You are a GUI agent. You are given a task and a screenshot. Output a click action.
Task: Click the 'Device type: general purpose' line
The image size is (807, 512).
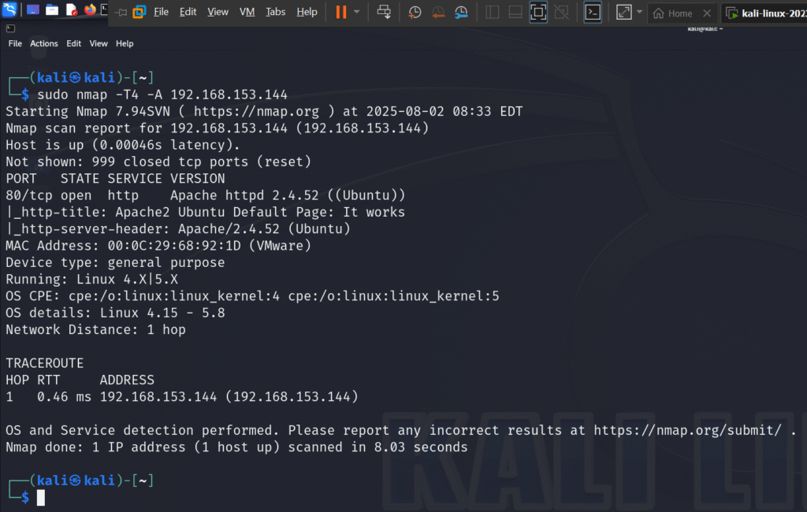115,262
